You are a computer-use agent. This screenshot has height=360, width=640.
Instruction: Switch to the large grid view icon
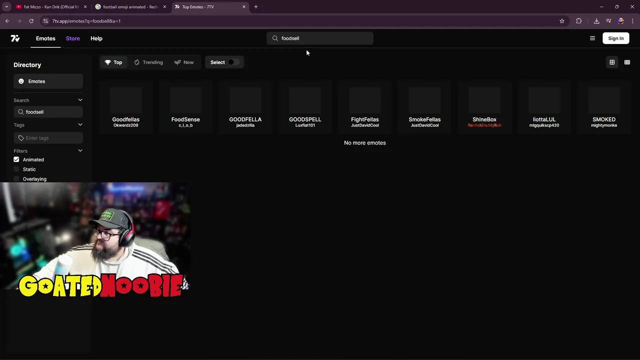(612, 62)
